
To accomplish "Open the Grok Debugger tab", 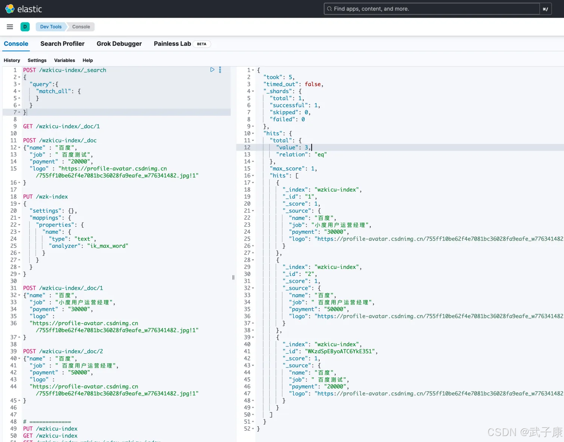I will 119,44.
